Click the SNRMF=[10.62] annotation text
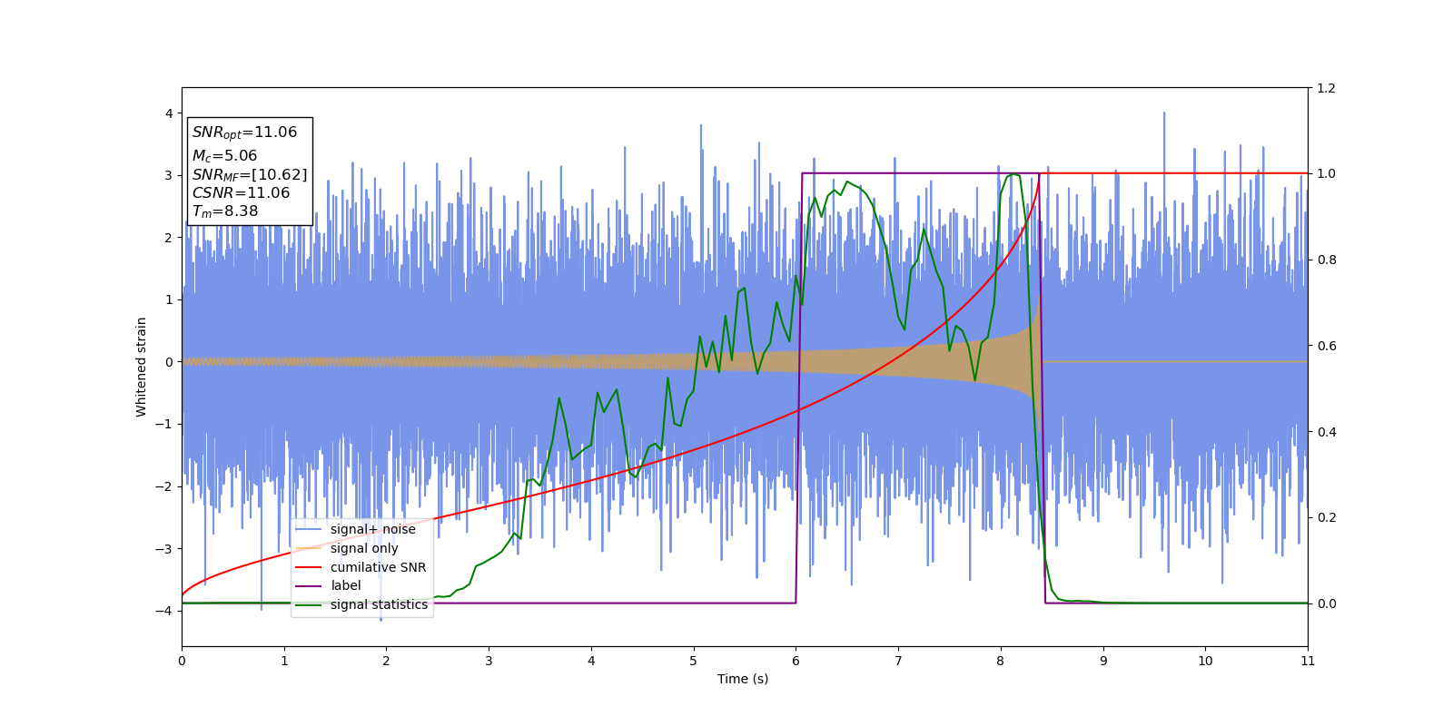Image resolution: width=1453 pixels, height=726 pixels. click(250, 175)
